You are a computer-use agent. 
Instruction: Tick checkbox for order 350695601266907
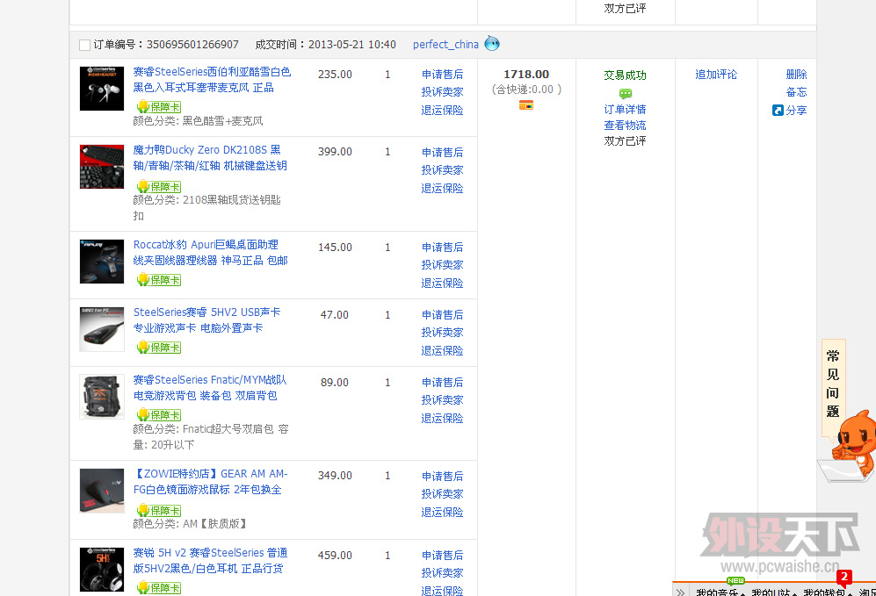[x=85, y=45]
